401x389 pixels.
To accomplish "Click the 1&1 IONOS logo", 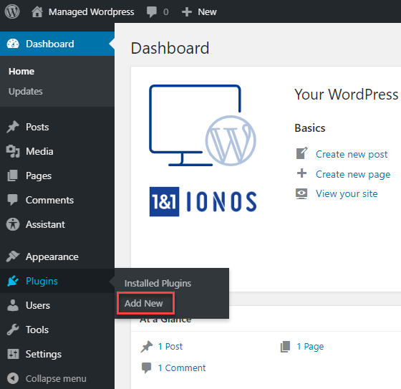I will 203,202.
